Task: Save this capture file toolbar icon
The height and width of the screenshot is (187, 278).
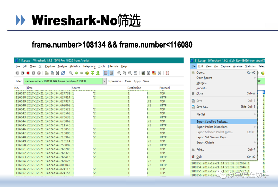Action: pos(52,73)
